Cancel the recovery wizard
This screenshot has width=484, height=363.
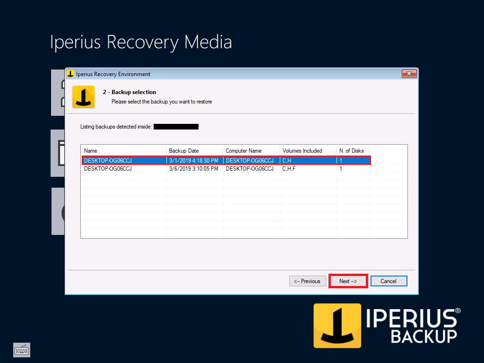pos(389,281)
